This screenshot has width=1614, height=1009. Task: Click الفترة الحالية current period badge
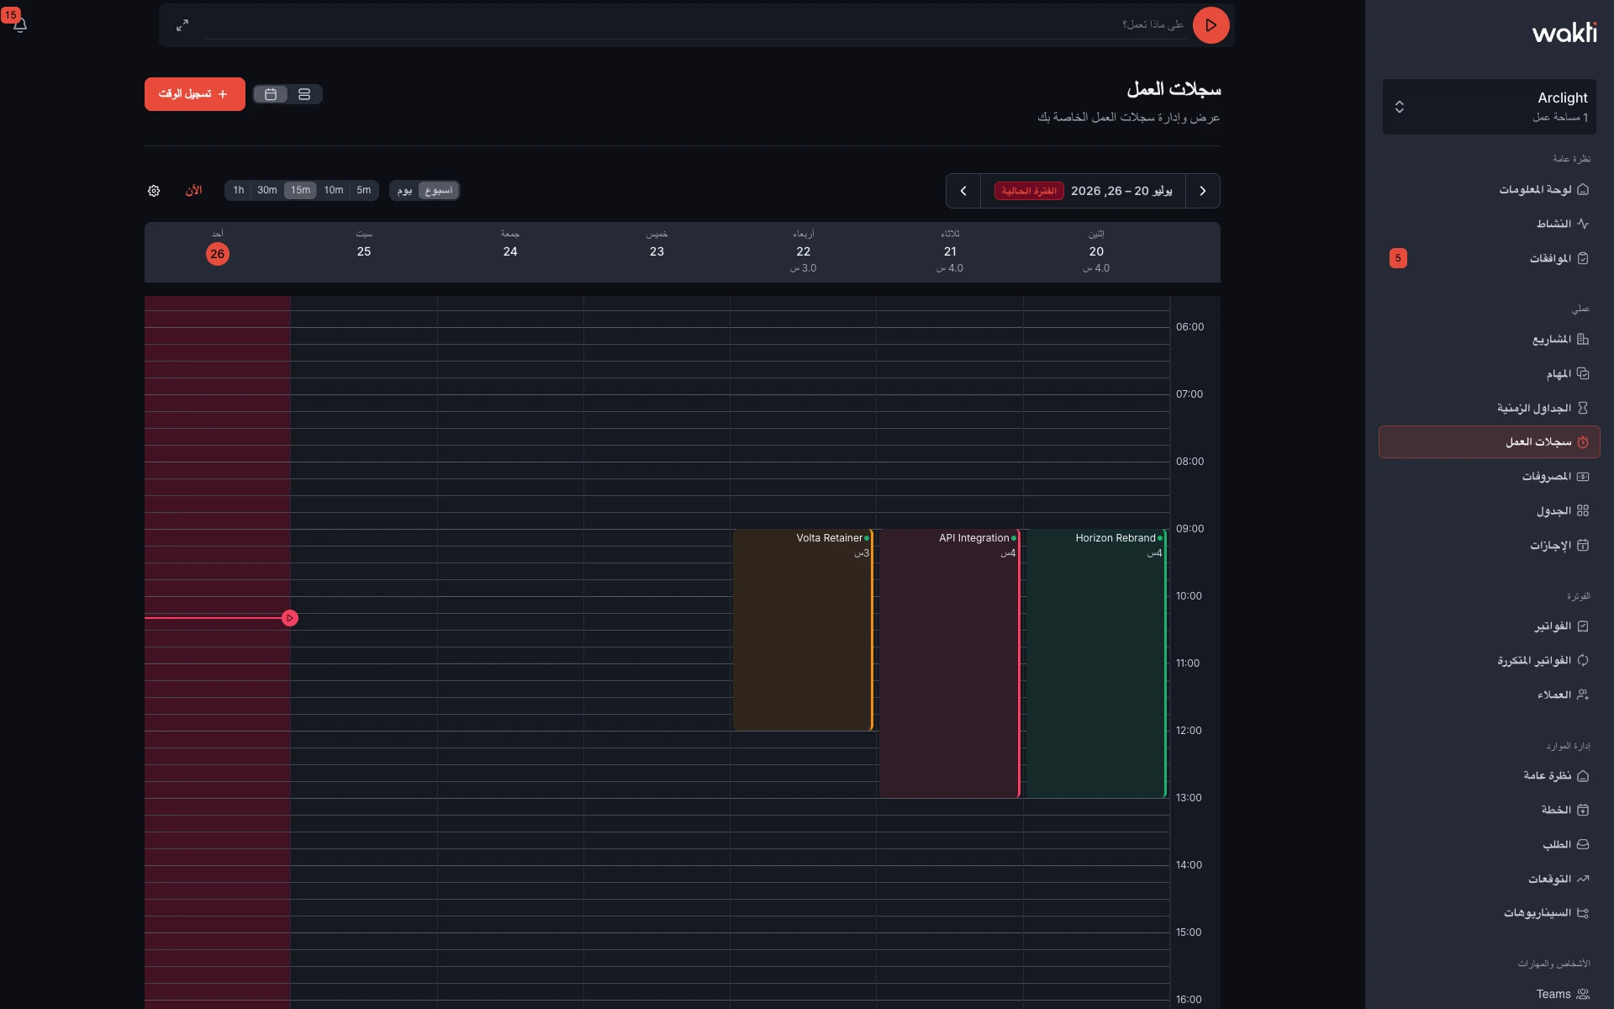tap(1029, 191)
